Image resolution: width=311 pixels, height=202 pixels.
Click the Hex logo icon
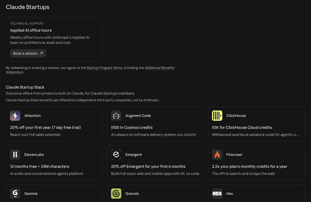[x=217, y=193]
